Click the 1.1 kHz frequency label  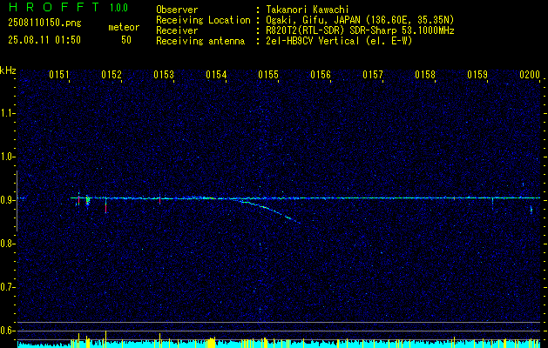click(7, 113)
